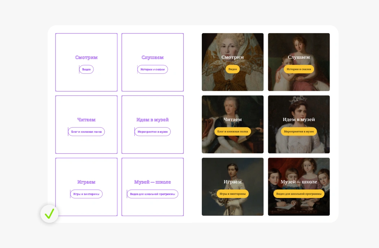Select the white «Играем» title on the painting
The width and height of the screenshot is (379, 248).
click(x=232, y=182)
